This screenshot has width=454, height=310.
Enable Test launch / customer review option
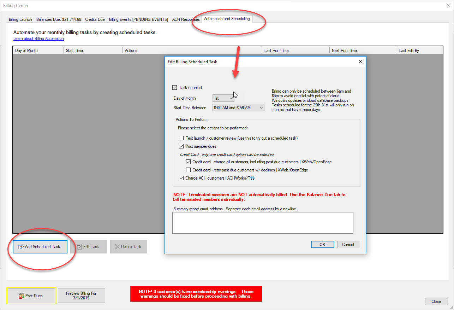click(181, 138)
